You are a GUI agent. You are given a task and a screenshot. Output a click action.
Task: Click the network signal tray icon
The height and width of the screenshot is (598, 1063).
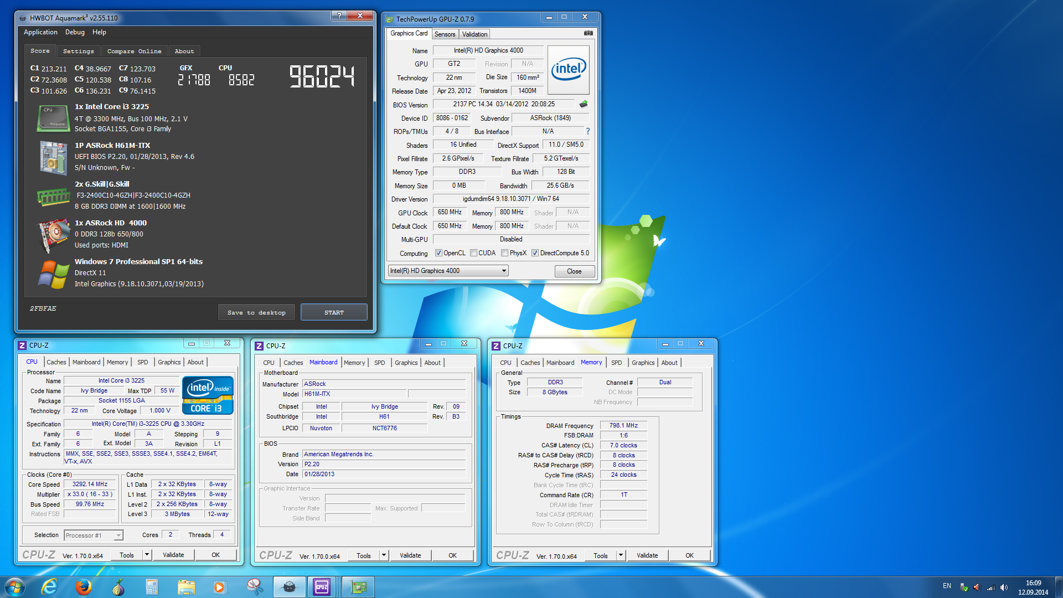click(x=990, y=587)
